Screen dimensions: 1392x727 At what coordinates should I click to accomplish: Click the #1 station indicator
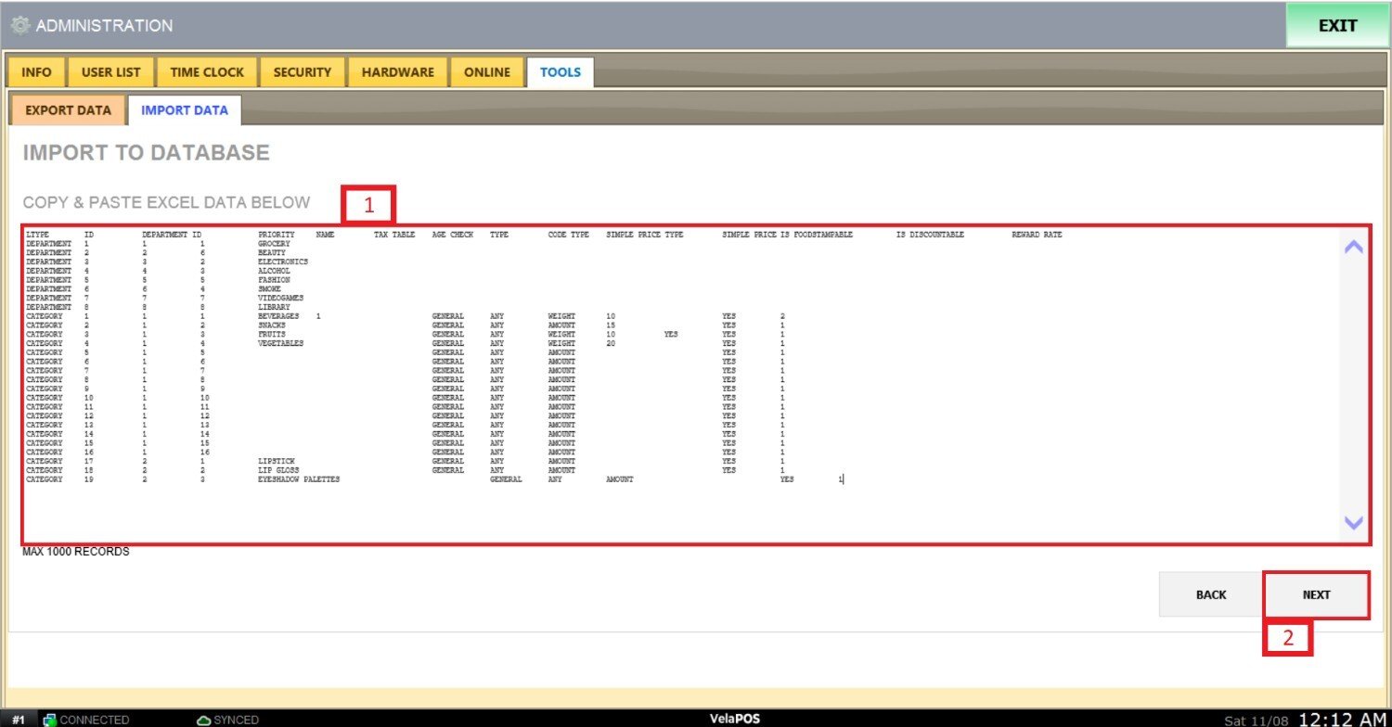(x=19, y=720)
